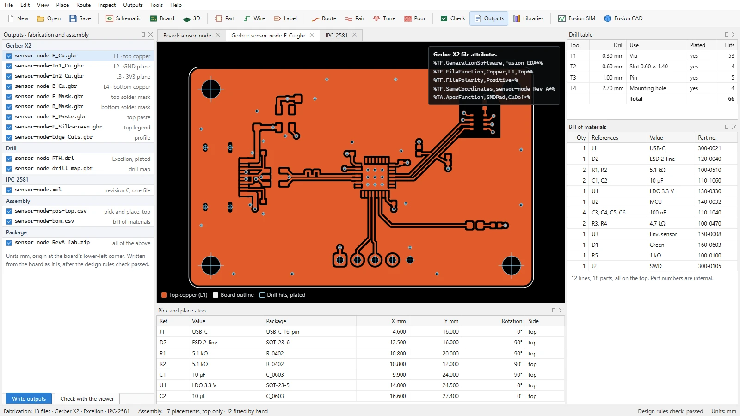Close the Drill table panel
This screenshot has width=740, height=416.
pyautogui.click(x=734, y=35)
